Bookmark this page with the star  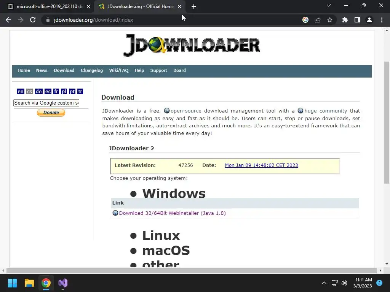[x=330, y=20]
